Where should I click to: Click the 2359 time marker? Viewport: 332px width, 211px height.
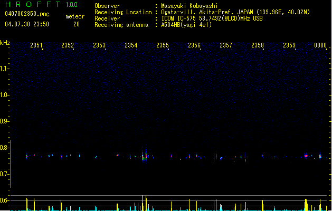pyautogui.click(x=289, y=45)
